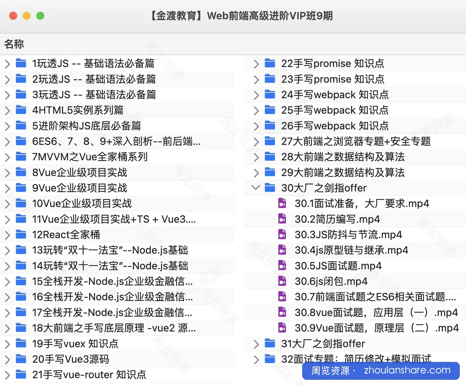The height and width of the screenshot is (386, 466).
Task: Select 30.8vue面试题，应用层（一）.mp4 file name
Action: (377, 312)
